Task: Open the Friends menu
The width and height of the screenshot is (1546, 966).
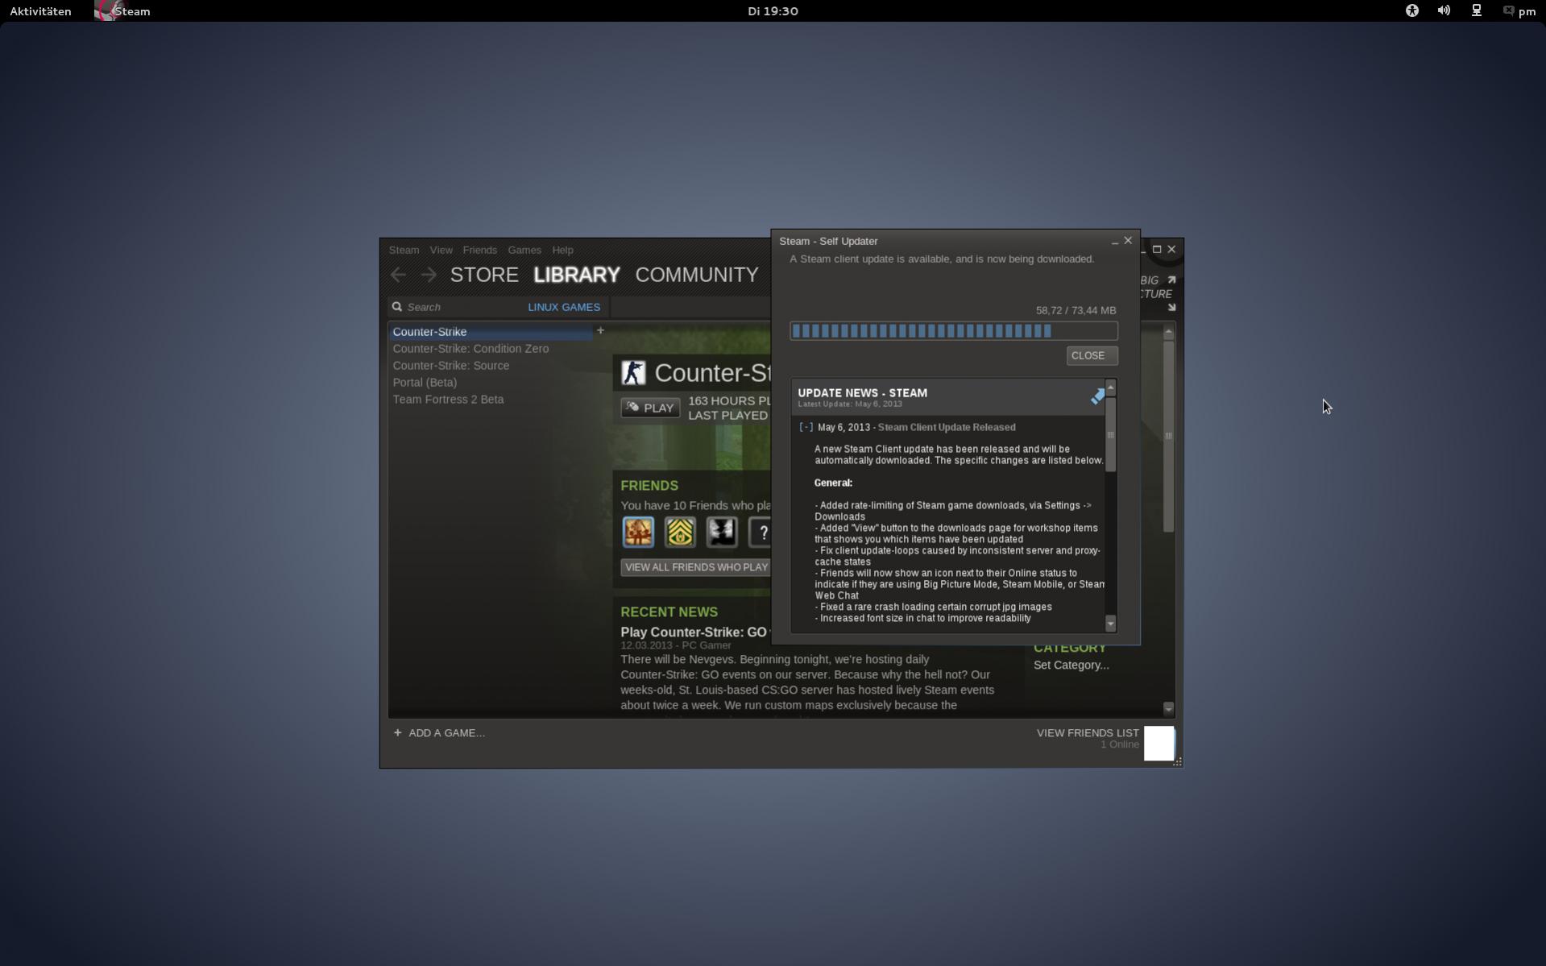Action: [479, 250]
